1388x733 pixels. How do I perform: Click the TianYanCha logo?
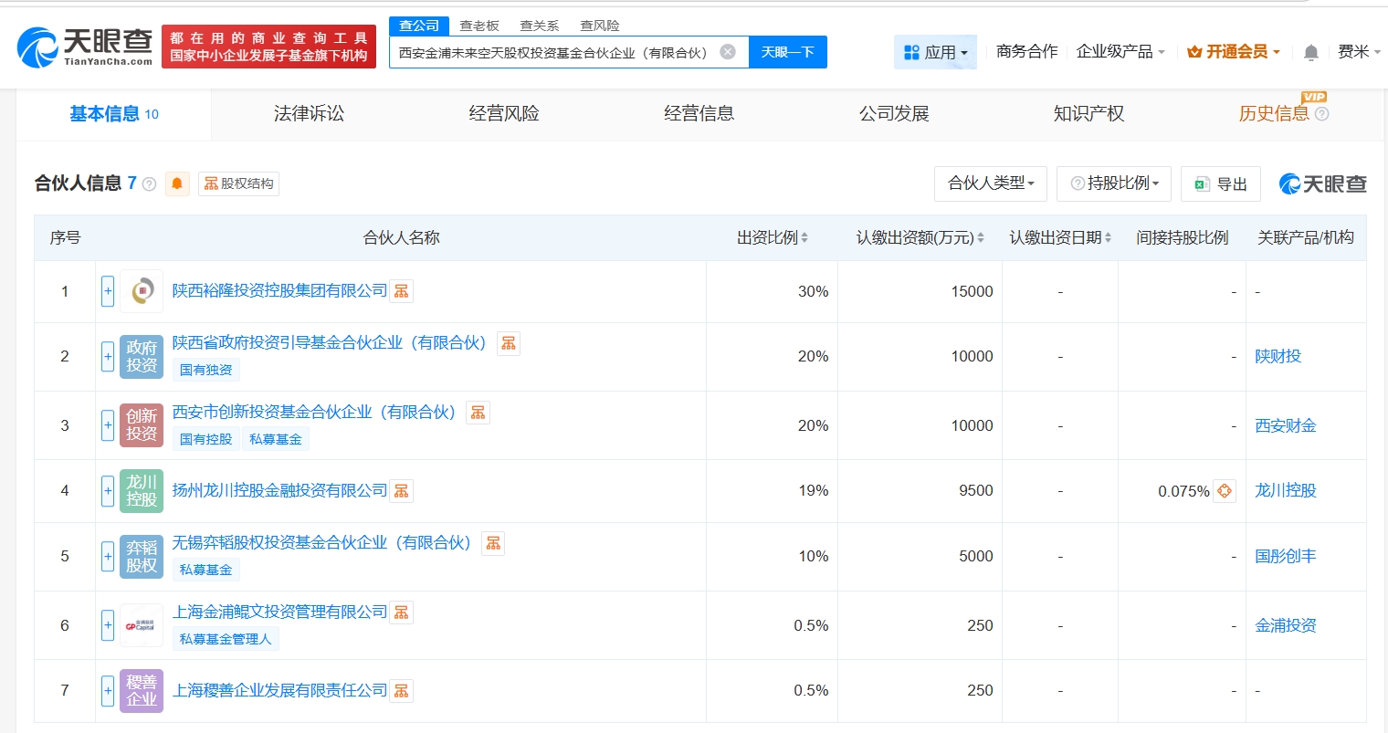tap(85, 46)
